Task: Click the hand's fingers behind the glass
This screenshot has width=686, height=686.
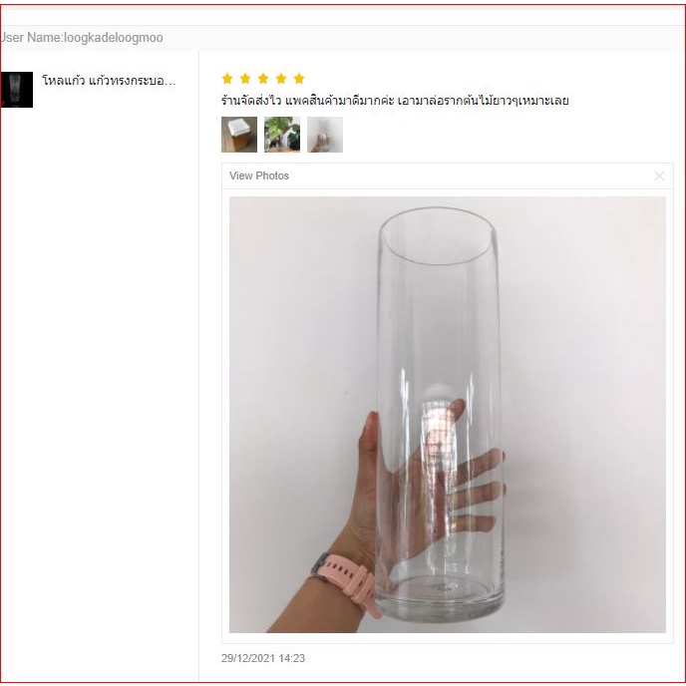Action: coord(475,486)
